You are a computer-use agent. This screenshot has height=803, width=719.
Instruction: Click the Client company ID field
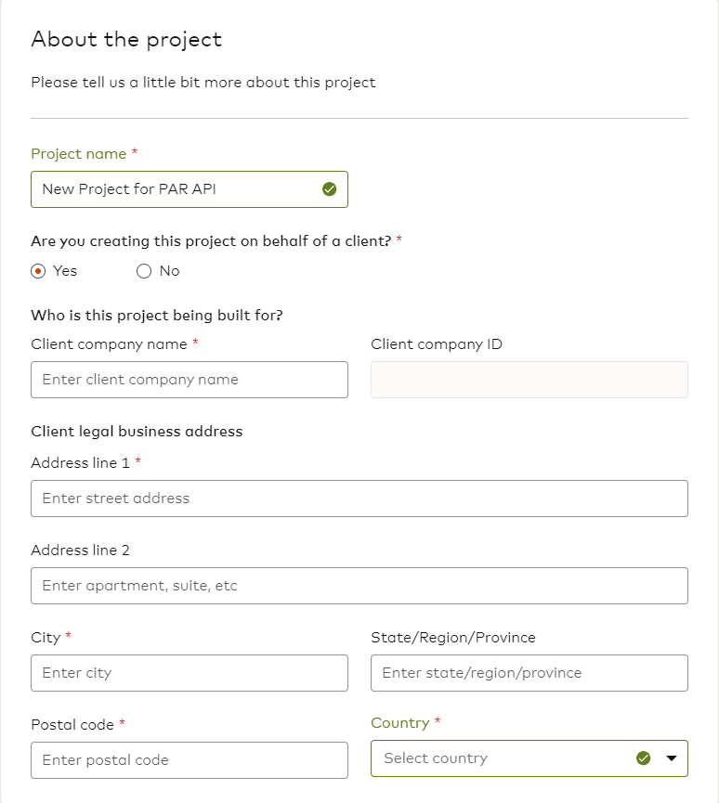tap(529, 380)
